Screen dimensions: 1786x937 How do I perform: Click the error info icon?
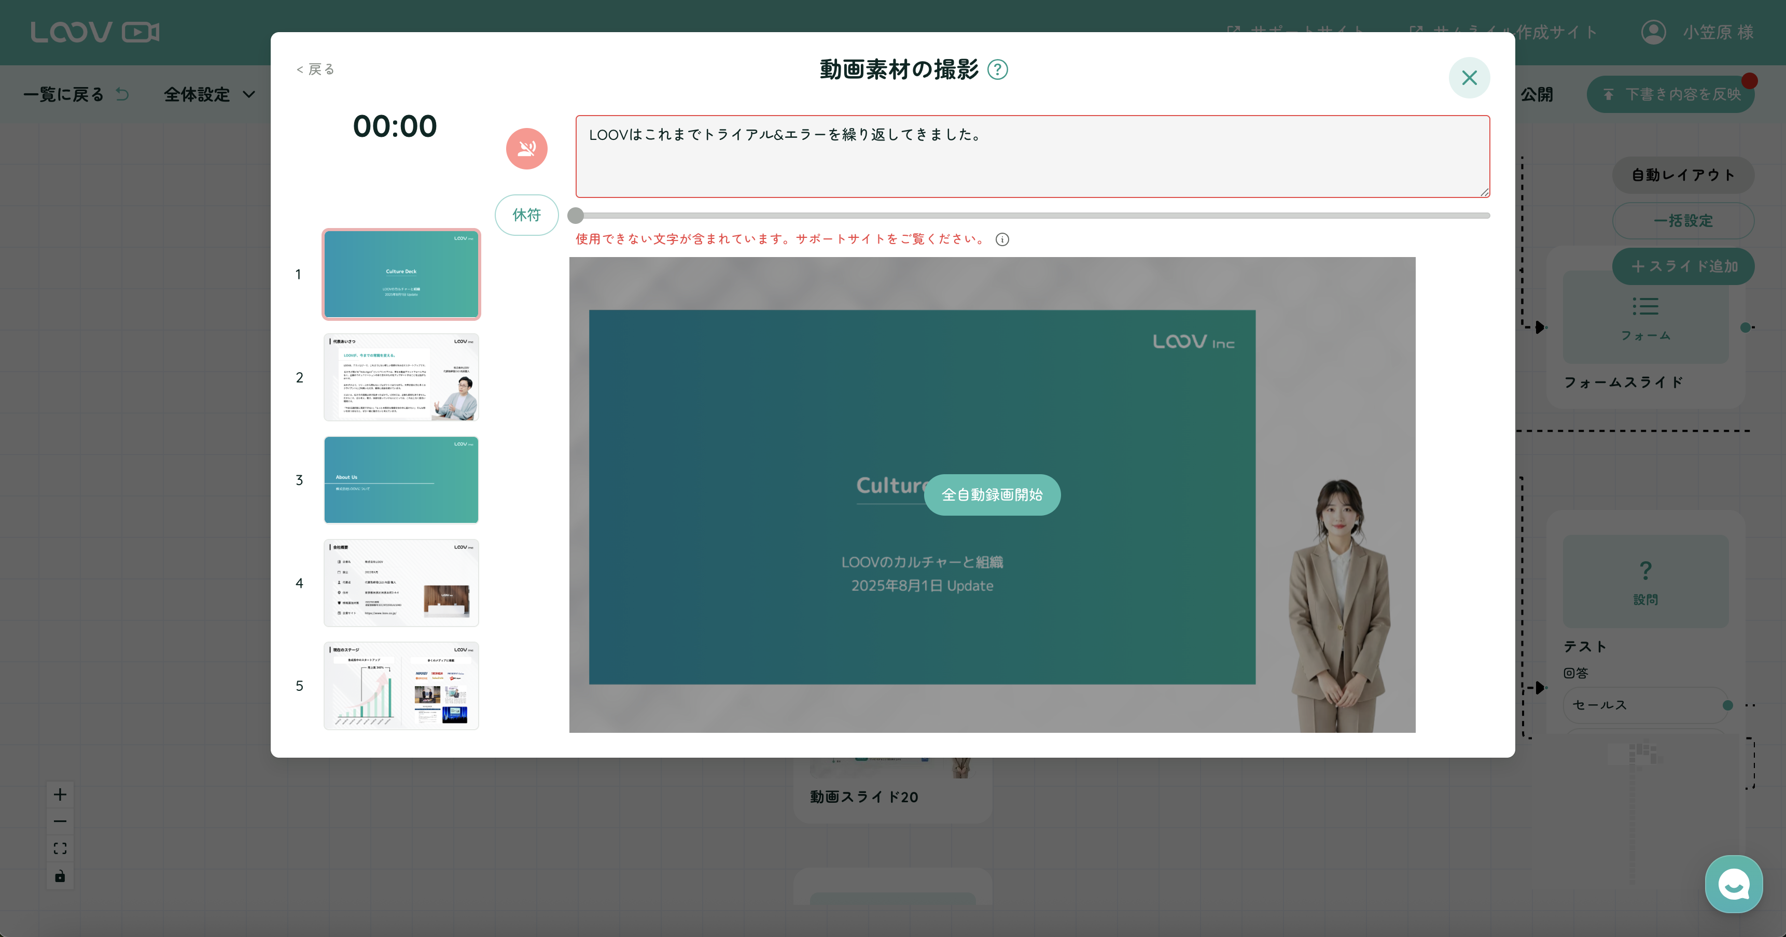(x=1002, y=240)
